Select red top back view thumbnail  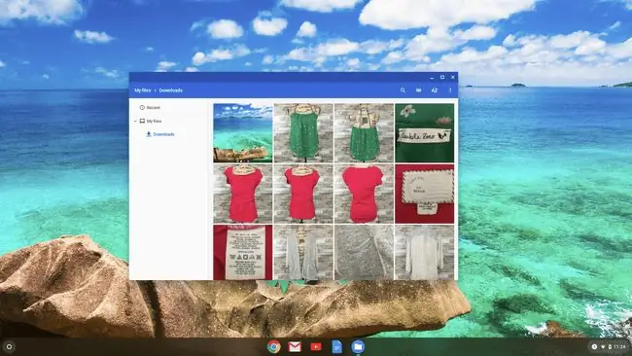point(364,194)
